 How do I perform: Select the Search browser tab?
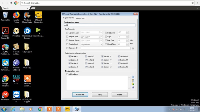(15, 8)
